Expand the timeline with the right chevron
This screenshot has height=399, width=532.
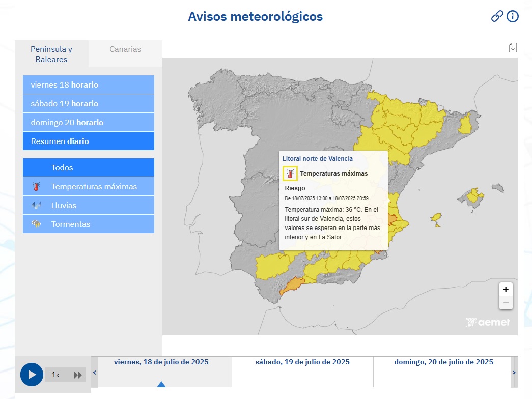coord(513,372)
